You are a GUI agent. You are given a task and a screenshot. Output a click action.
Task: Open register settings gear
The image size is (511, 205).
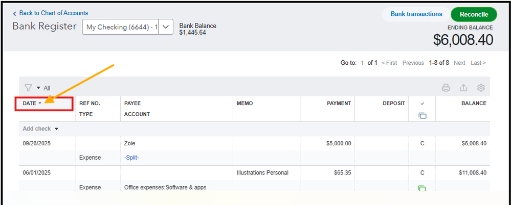tap(481, 88)
